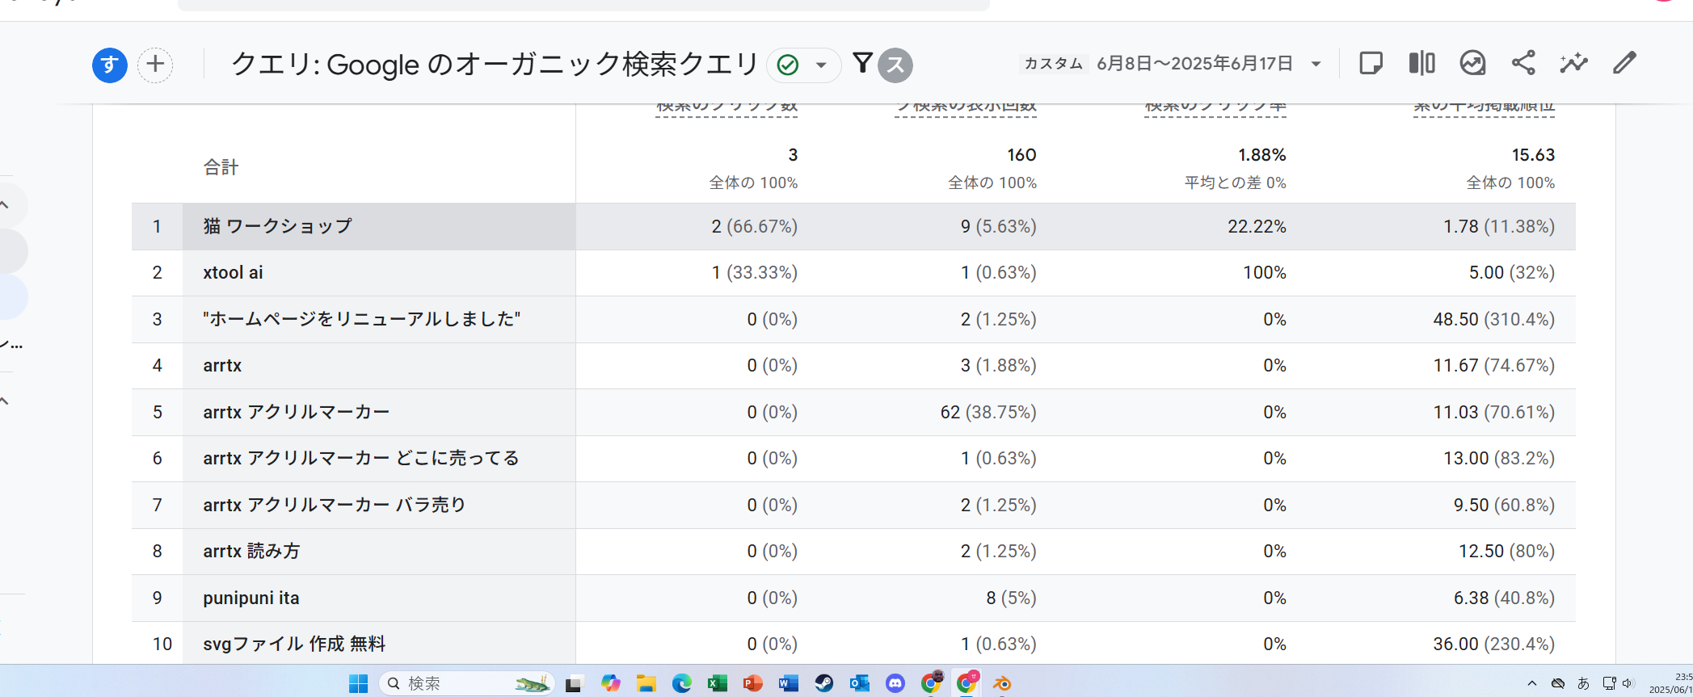The image size is (1693, 697).
Task: Click the average position 48.50 (310.4%)
Action: [1493, 319]
